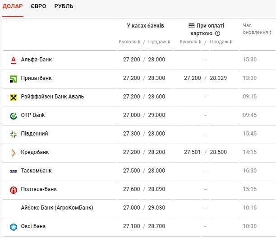Image resolution: width=276 pixels, height=238 pixels.
Task: Switch to the ЄВРО tab
Action: pos(38,6)
